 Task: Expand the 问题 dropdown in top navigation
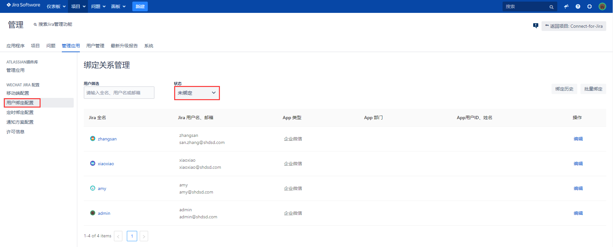point(98,6)
